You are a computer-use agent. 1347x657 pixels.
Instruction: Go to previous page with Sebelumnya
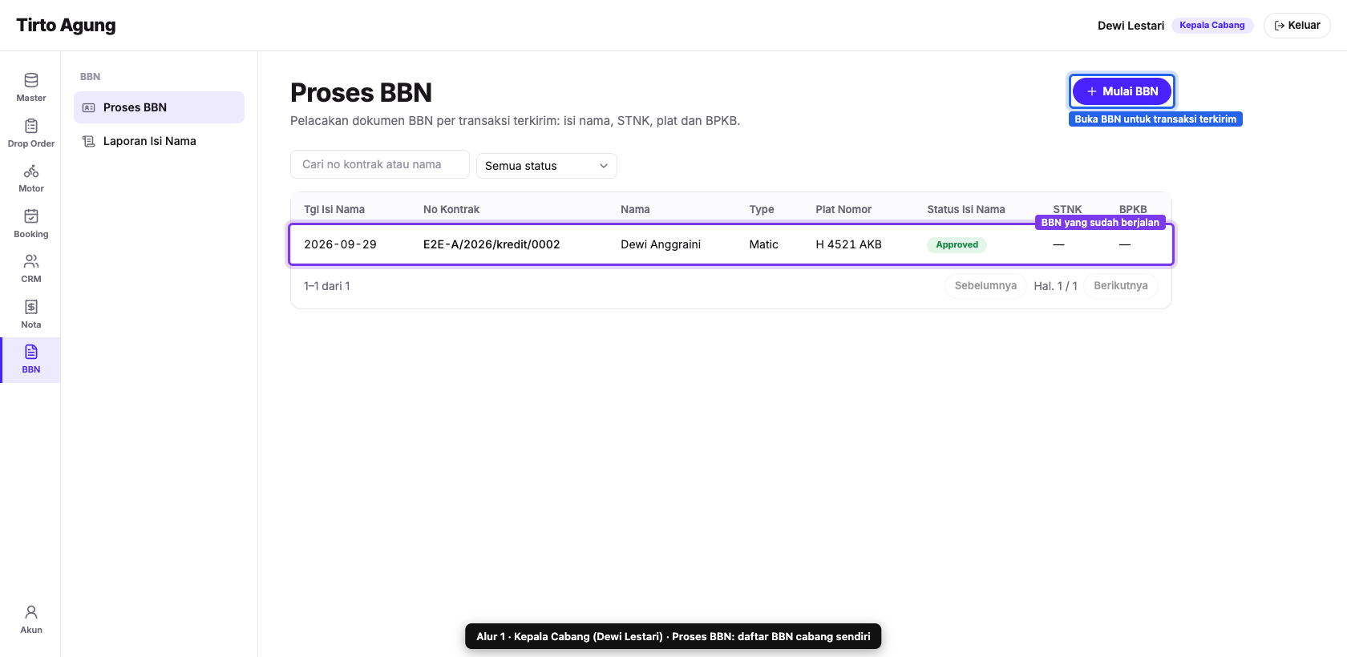coord(985,286)
